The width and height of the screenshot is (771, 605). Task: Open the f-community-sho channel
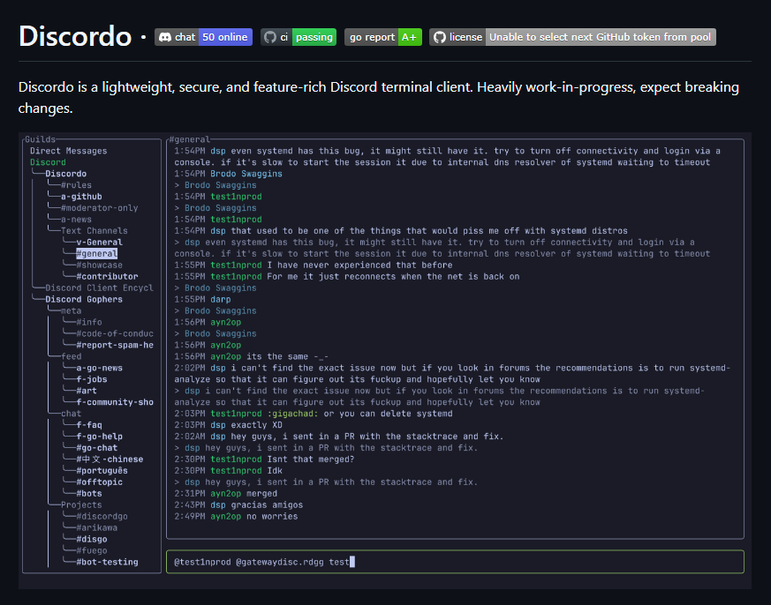(115, 402)
